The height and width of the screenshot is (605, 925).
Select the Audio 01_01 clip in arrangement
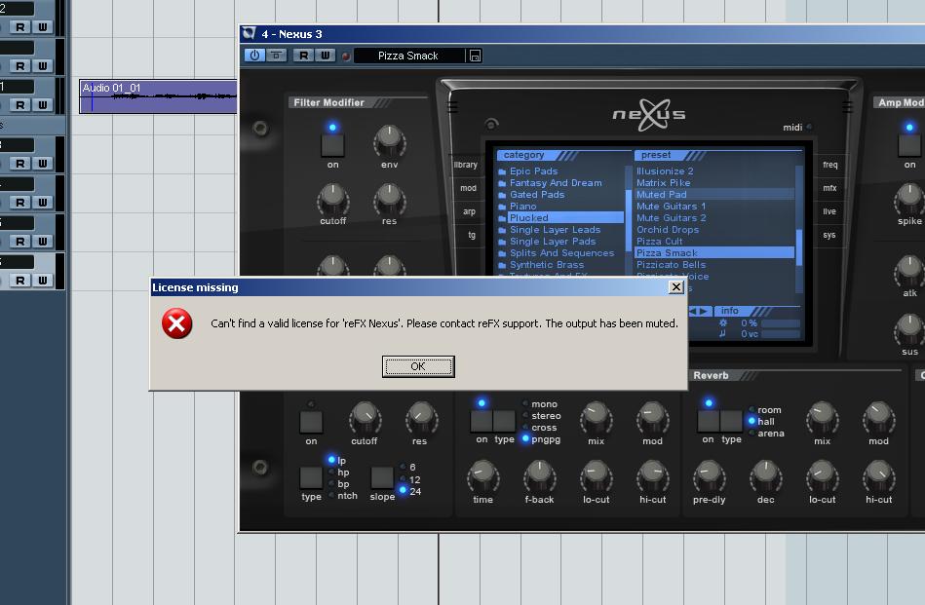[x=158, y=96]
